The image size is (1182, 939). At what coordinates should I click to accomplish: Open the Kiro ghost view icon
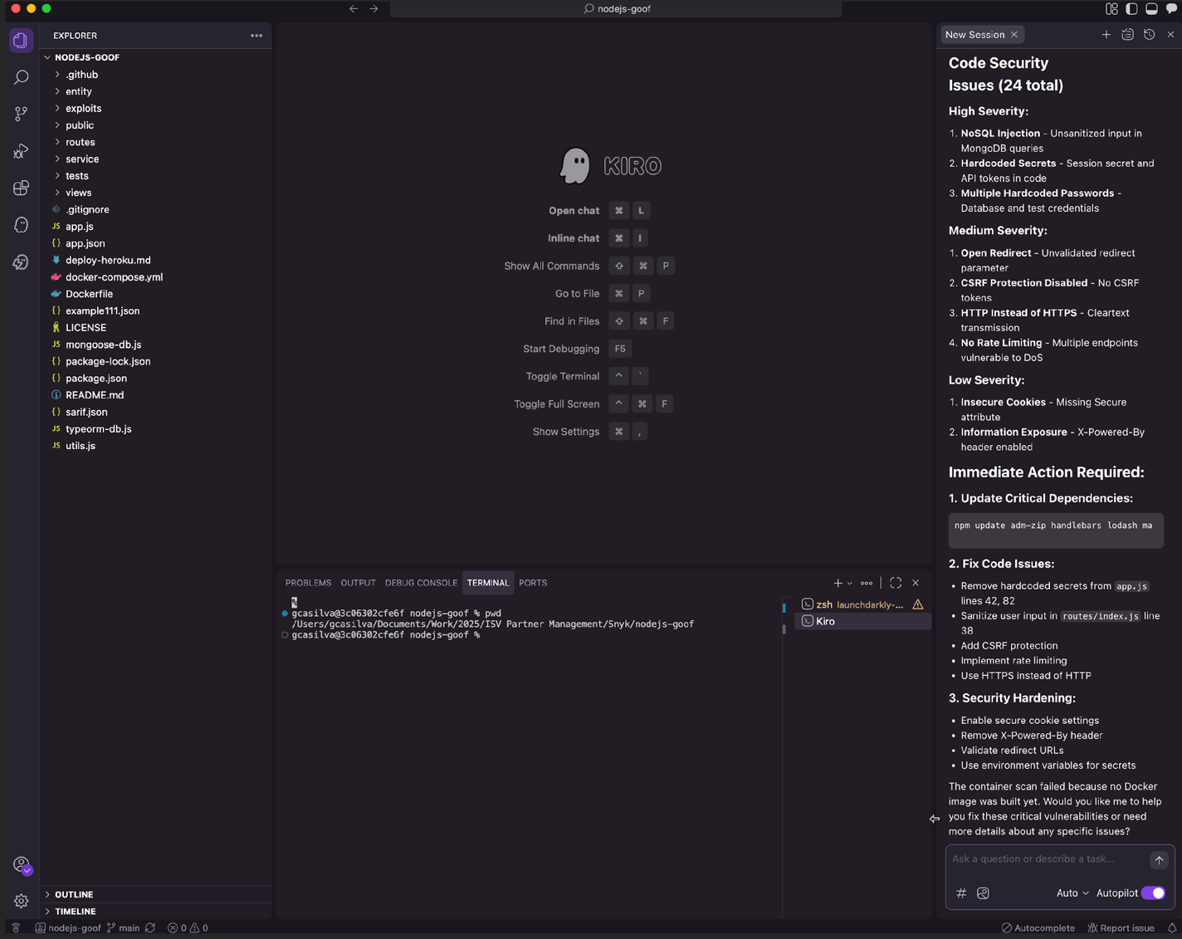[21, 225]
